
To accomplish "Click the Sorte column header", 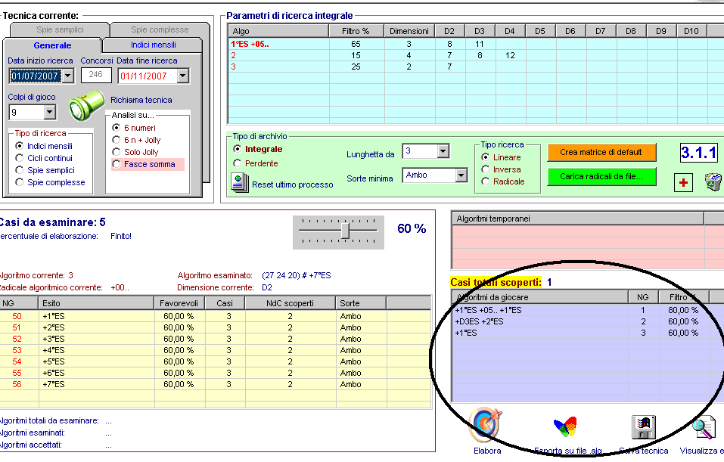I will 361,303.
